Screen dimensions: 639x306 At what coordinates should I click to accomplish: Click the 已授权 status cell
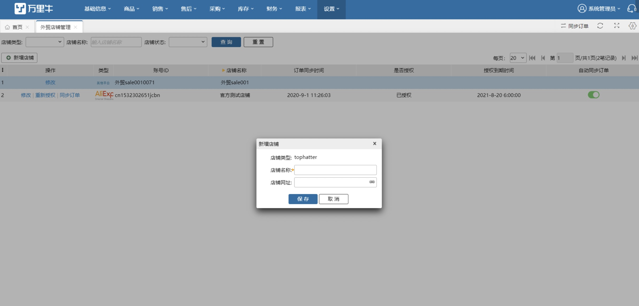coord(404,95)
